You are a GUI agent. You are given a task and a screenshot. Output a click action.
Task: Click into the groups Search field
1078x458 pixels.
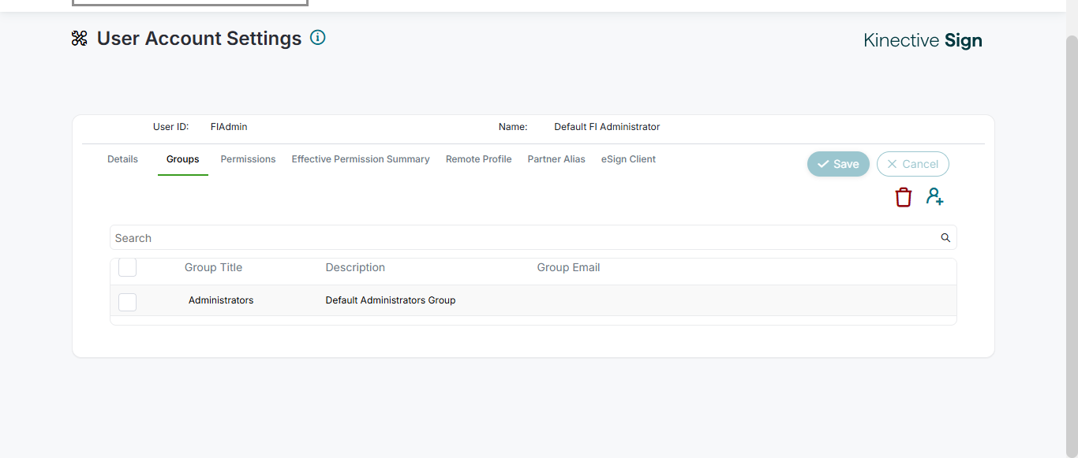coord(521,238)
